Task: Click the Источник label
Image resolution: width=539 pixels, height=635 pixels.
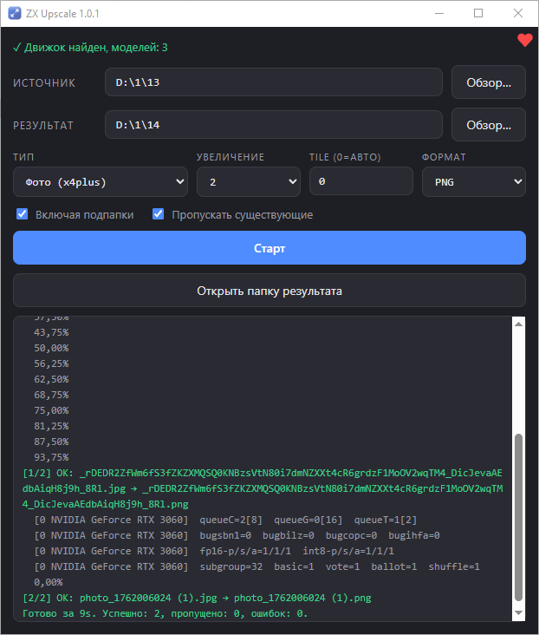Action: click(x=44, y=83)
